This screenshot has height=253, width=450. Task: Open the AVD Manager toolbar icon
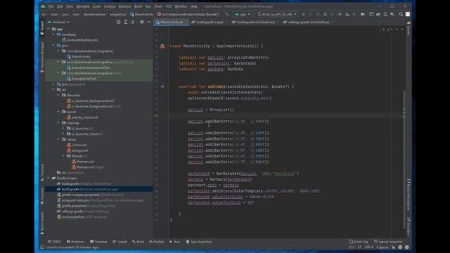pyautogui.click(x=385, y=14)
